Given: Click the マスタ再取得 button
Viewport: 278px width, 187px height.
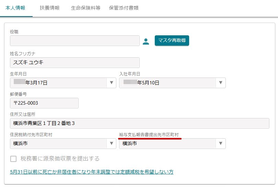Looking at the screenshot, I should pos(172,40).
